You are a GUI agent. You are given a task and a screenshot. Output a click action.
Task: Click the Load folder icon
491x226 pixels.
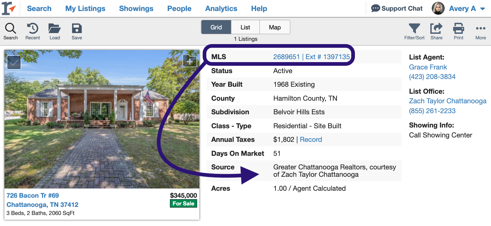pos(54,29)
